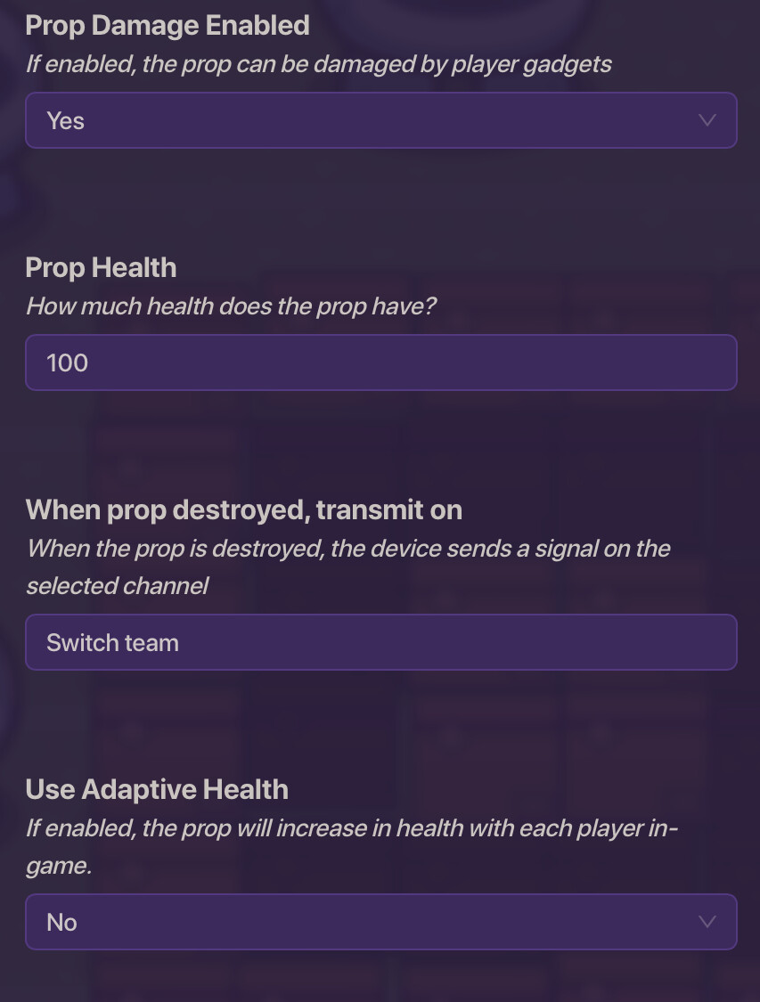Click the chevron arrow beside No
The image size is (760, 1002).
[707, 922]
